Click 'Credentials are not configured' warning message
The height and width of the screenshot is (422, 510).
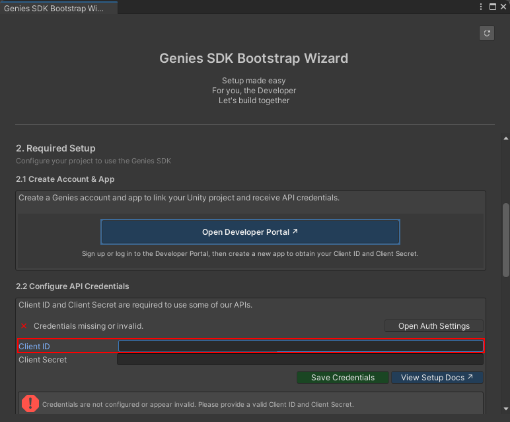[x=198, y=404]
